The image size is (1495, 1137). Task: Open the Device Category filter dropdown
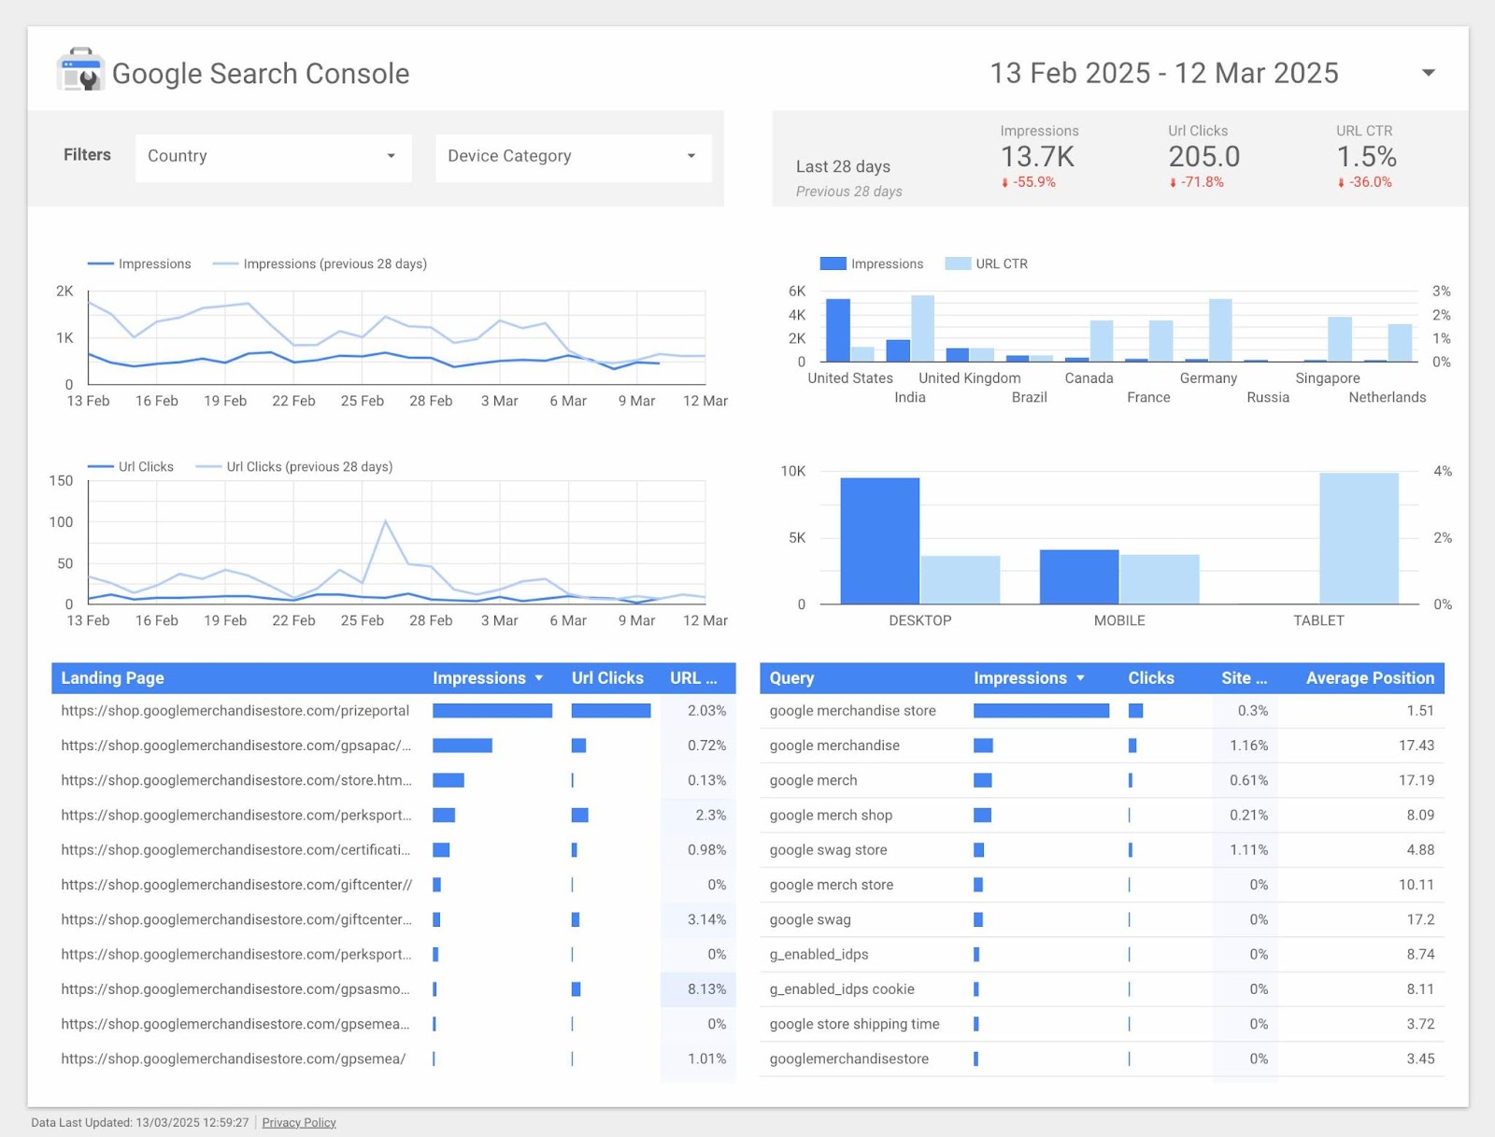pyautogui.click(x=572, y=156)
